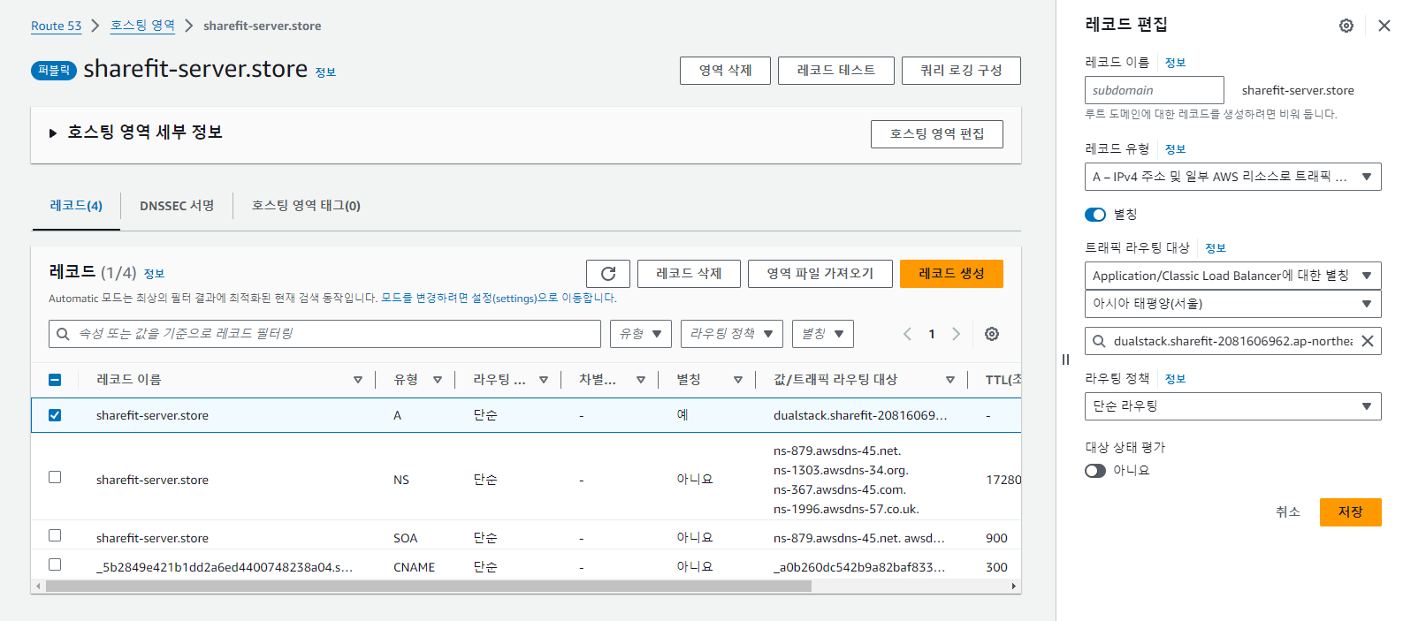The width and height of the screenshot is (1403, 621).
Task: Click the edit hosted zone button
Action: tap(937, 134)
